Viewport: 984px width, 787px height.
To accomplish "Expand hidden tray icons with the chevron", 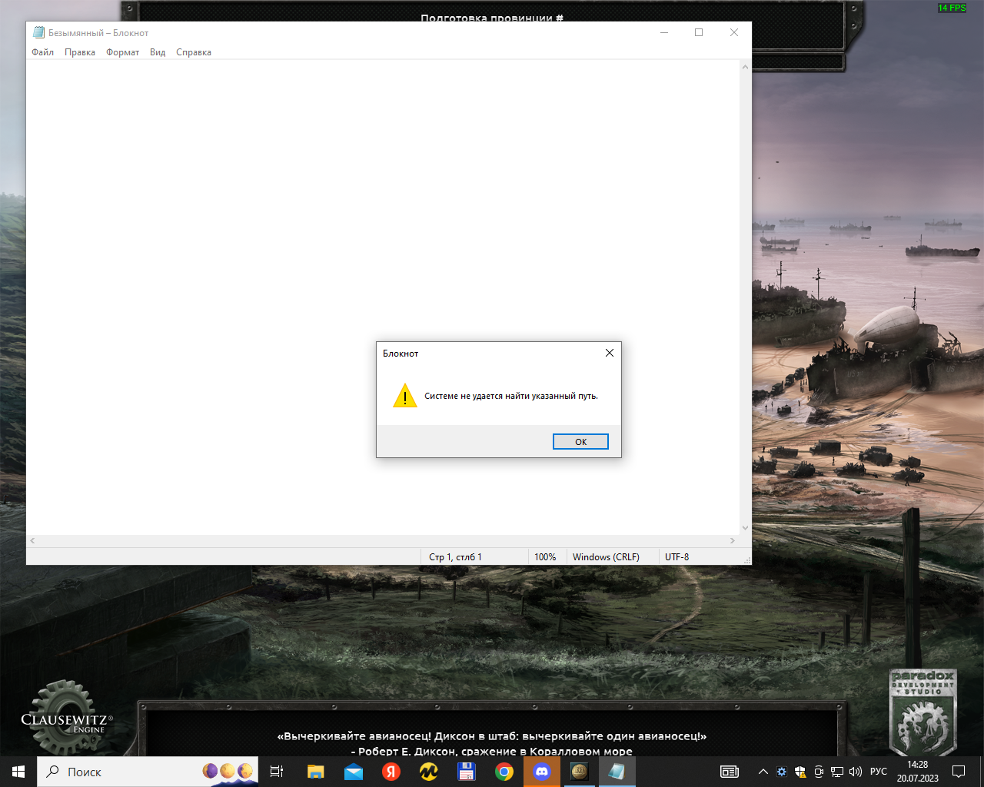I will coord(763,772).
